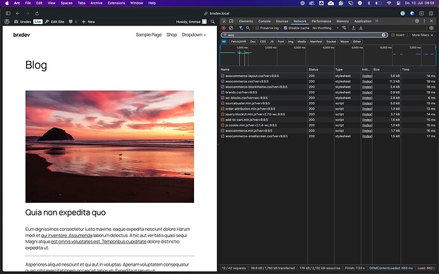Switch to the Console tab
The width and height of the screenshot is (439, 274).
tap(264, 21)
